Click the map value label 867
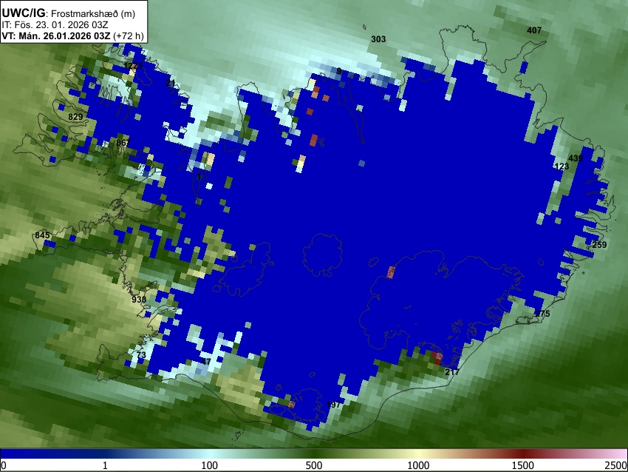Viewport: 628px width, 472px height. click(x=123, y=144)
